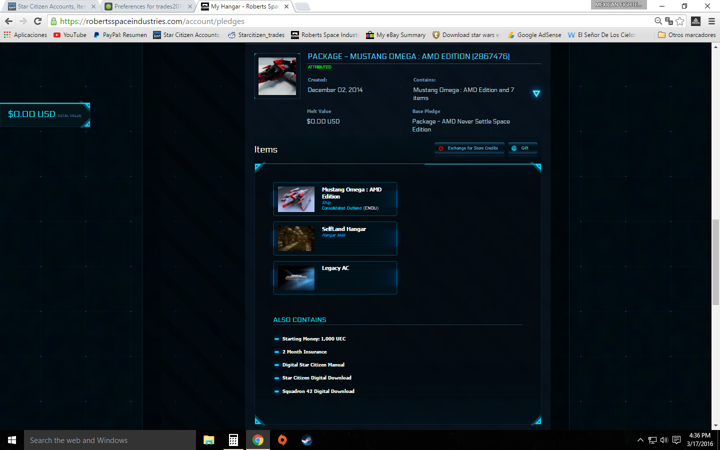
Task: Close the My Hangar tab
Action: [286, 6]
